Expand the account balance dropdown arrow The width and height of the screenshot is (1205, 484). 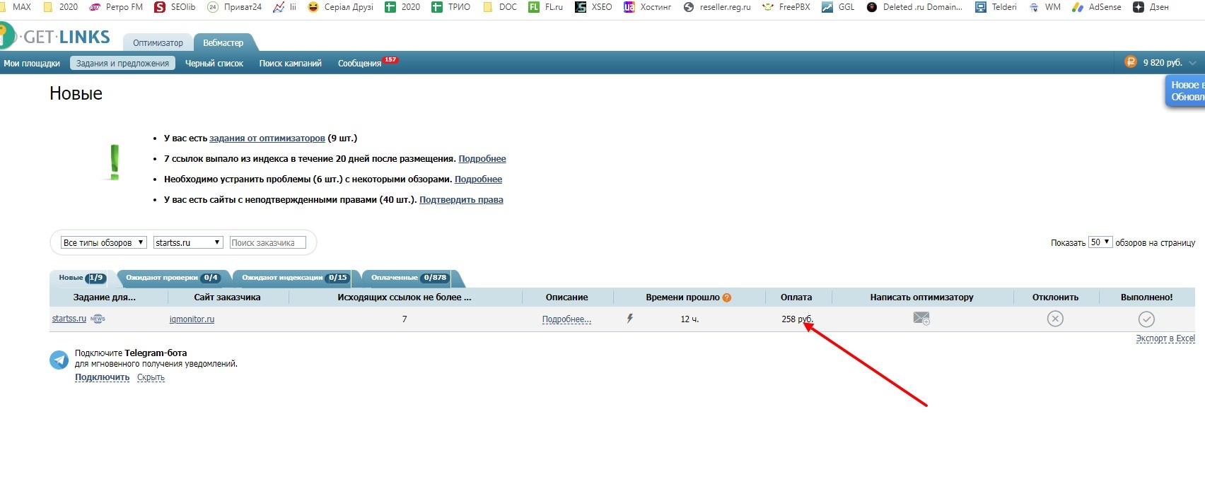tap(1192, 63)
